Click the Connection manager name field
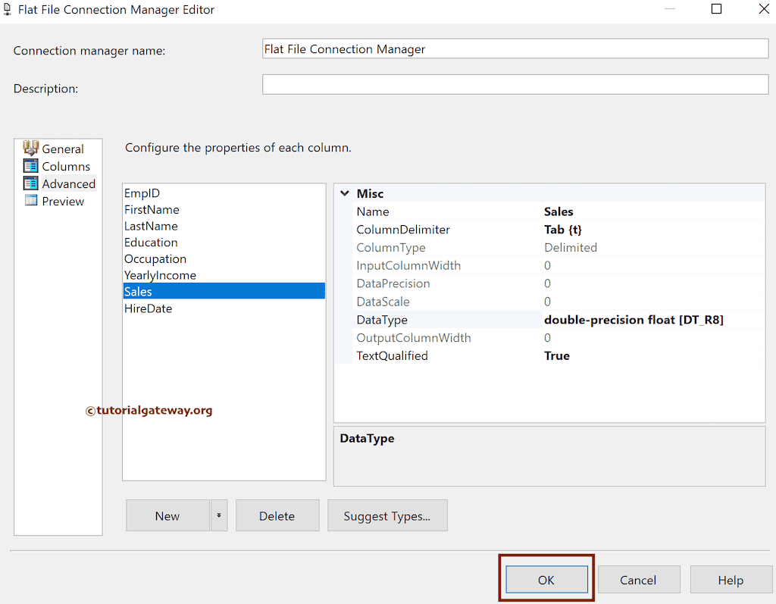 point(515,48)
